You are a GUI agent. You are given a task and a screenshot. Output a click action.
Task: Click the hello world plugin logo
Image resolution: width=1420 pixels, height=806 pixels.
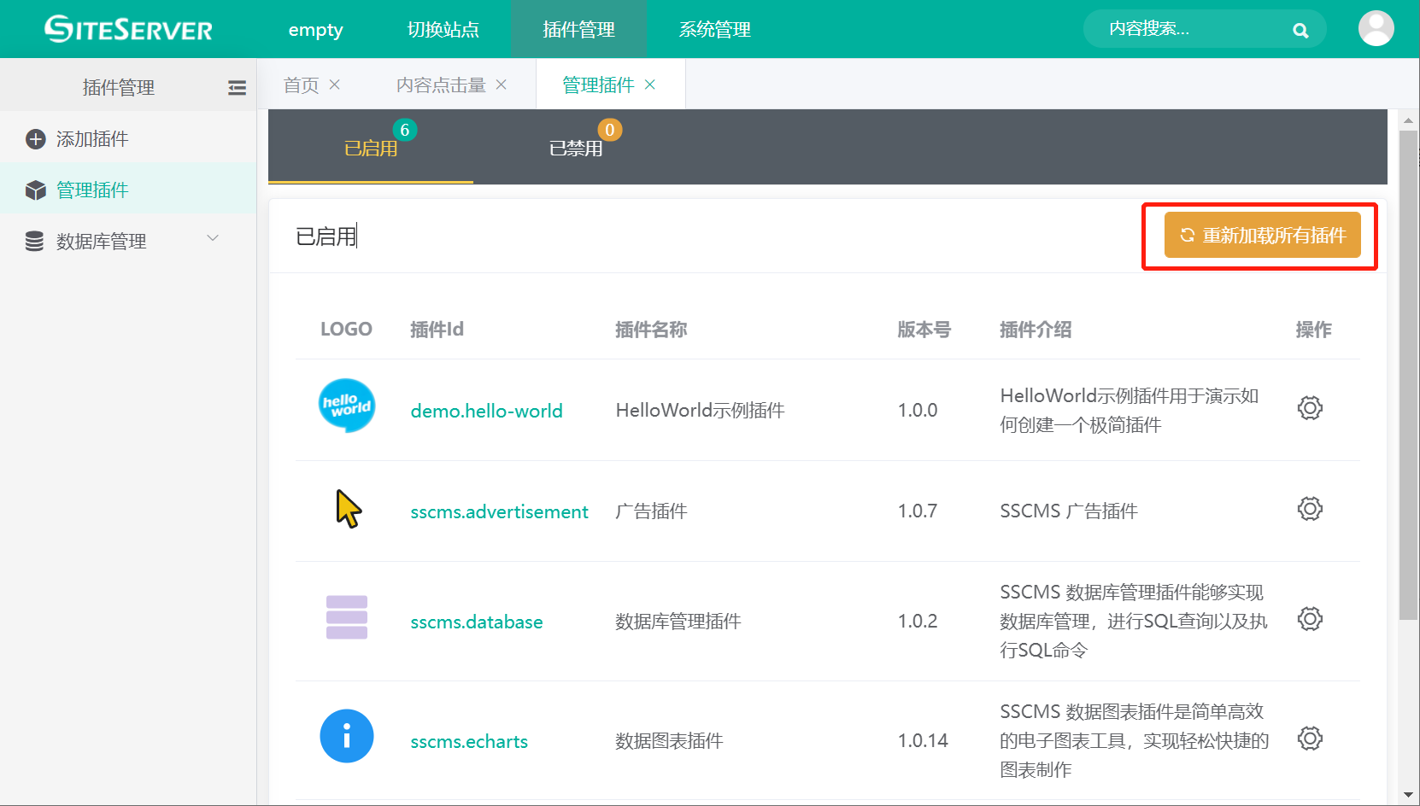pos(346,406)
